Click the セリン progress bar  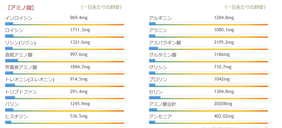pyautogui.click(x=209, y=98)
